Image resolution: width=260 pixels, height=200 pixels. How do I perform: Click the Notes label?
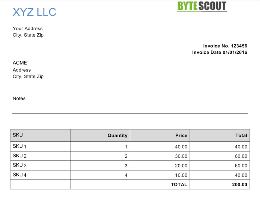tap(19, 99)
